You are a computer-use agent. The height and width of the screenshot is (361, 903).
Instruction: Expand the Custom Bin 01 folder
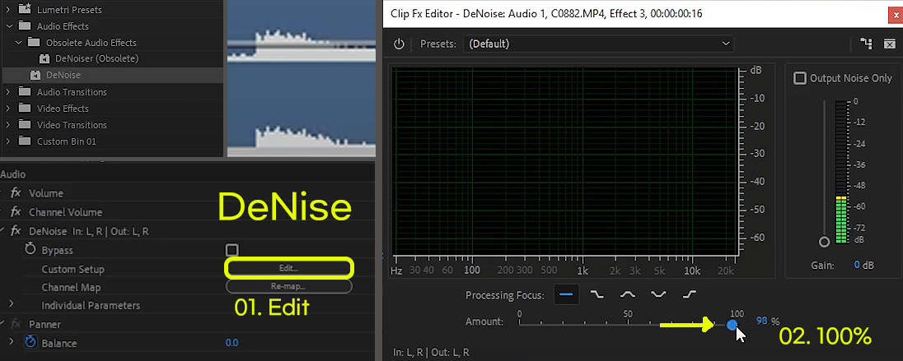(8, 141)
